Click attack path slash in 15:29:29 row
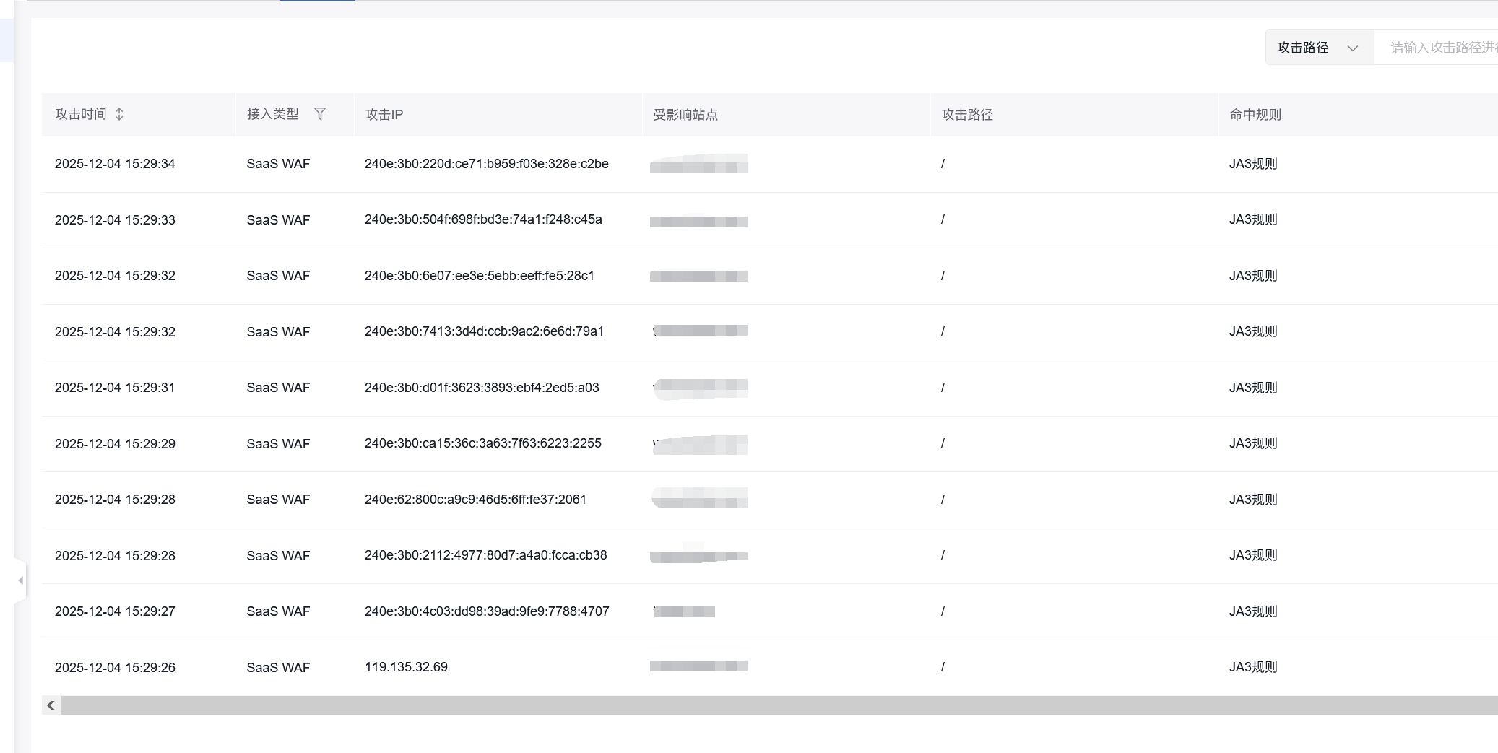1498x753 pixels. click(943, 443)
